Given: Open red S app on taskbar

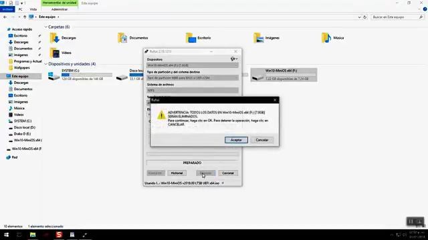Looking at the screenshot, I should [x=59, y=235].
